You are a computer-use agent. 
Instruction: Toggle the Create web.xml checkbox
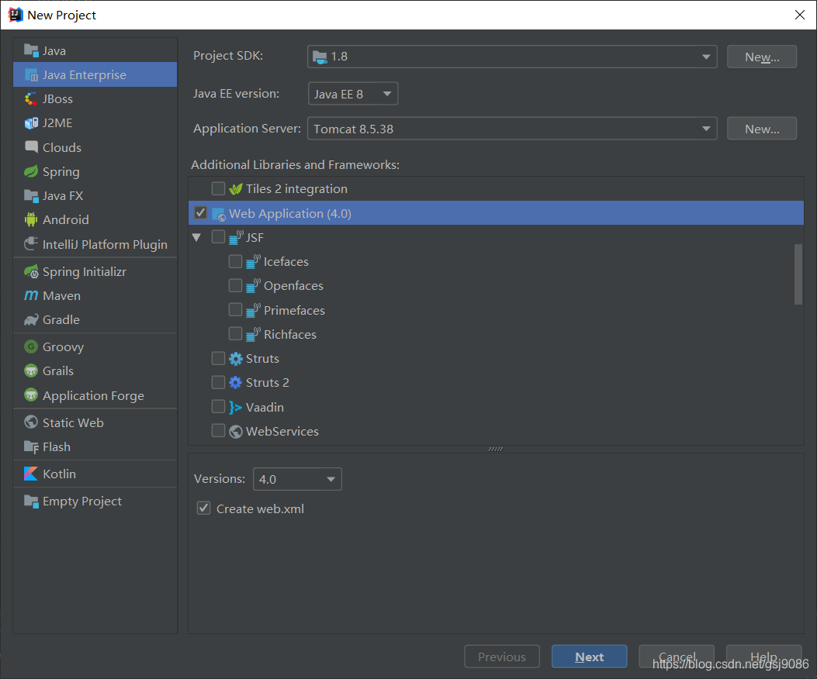click(204, 508)
